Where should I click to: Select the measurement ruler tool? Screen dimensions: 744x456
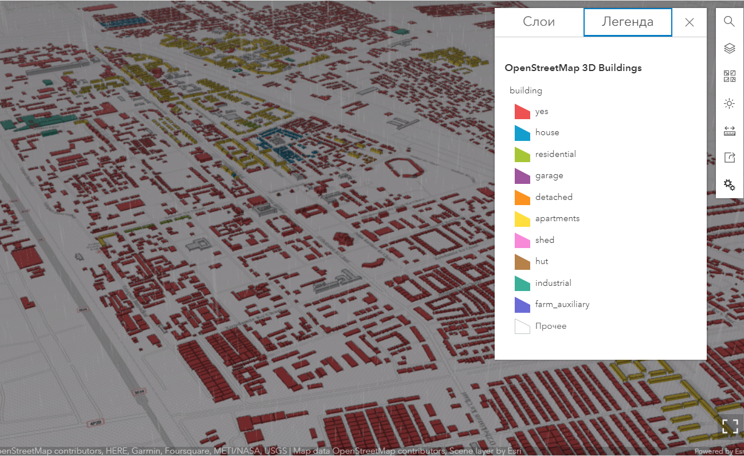click(x=729, y=131)
